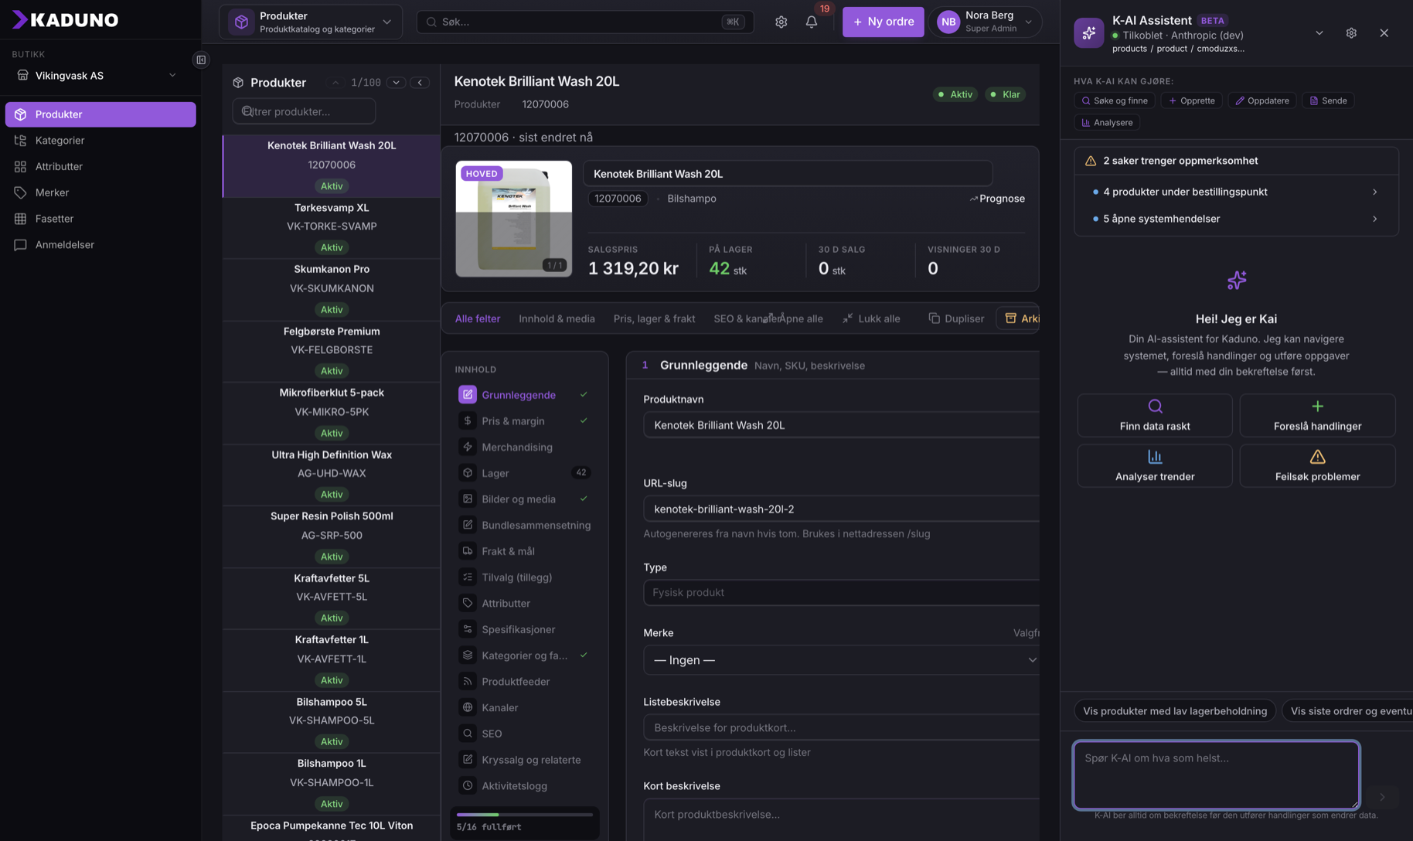Image resolution: width=1413 pixels, height=841 pixels.
Task: Open Bilder og media section
Action: pyautogui.click(x=524, y=499)
